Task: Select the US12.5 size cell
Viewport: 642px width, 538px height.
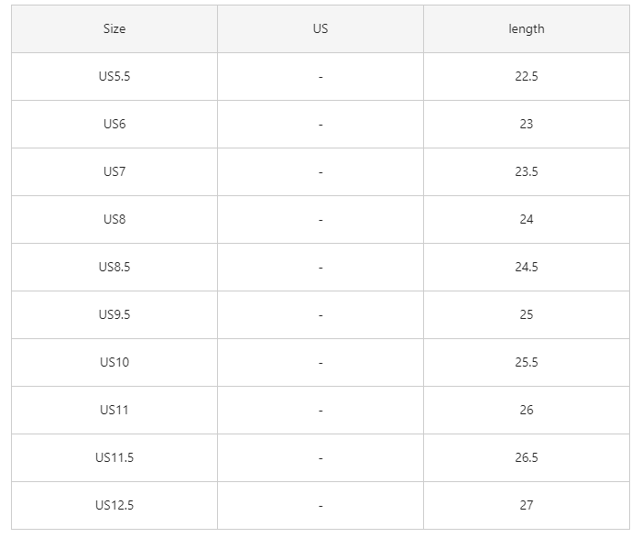Action: 114,505
